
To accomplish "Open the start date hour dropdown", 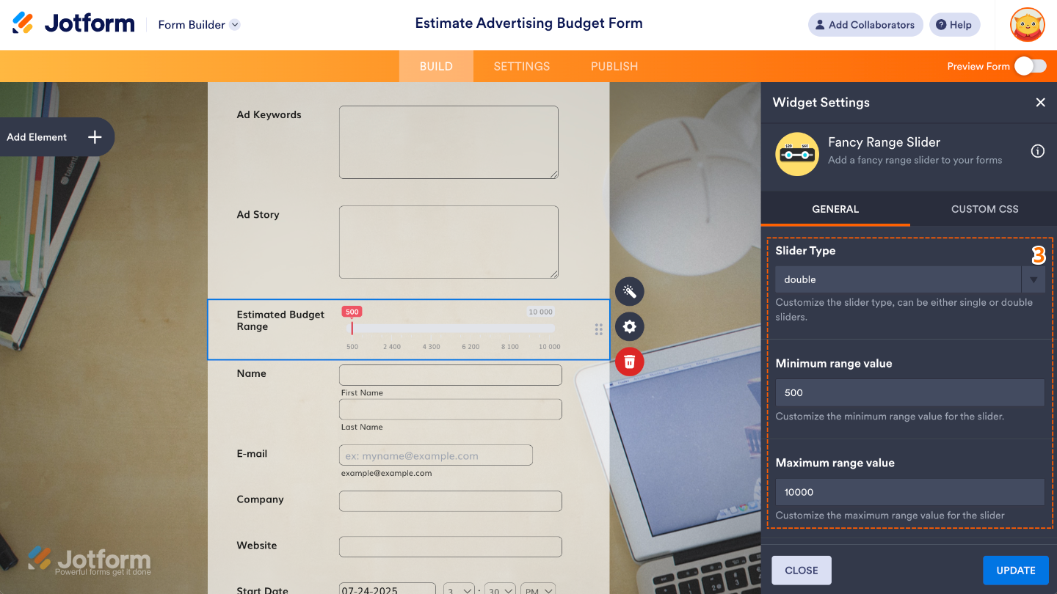I will 458,589.
